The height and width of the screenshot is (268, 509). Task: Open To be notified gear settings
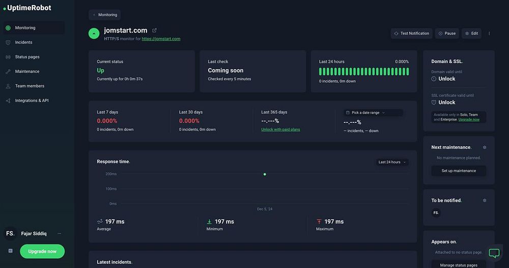pyautogui.click(x=485, y=200)
